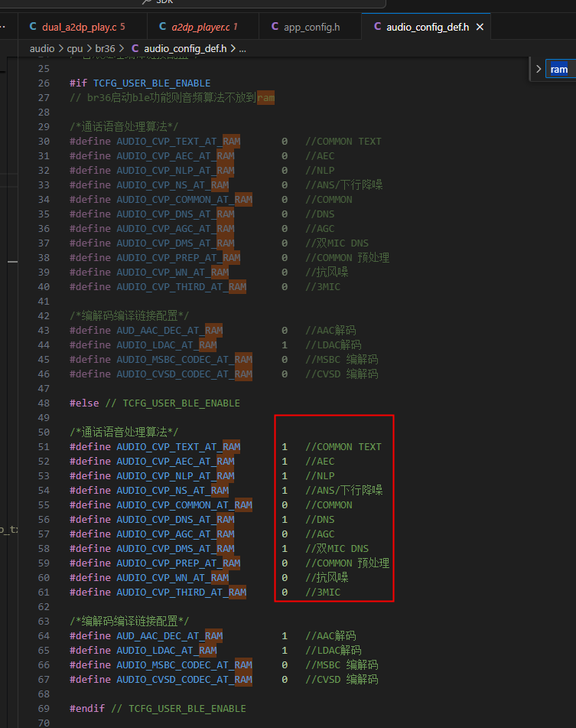Screen dimensions: 576x728
Task: Click the block comment on line 29
Action: (124, 127)
